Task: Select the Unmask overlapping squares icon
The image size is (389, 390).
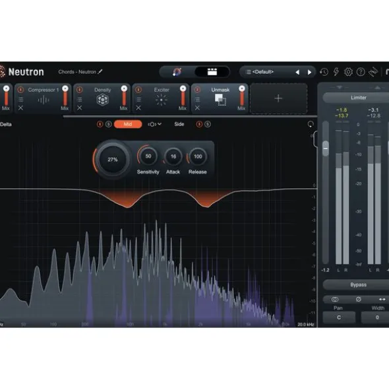Action: point(220,100)
